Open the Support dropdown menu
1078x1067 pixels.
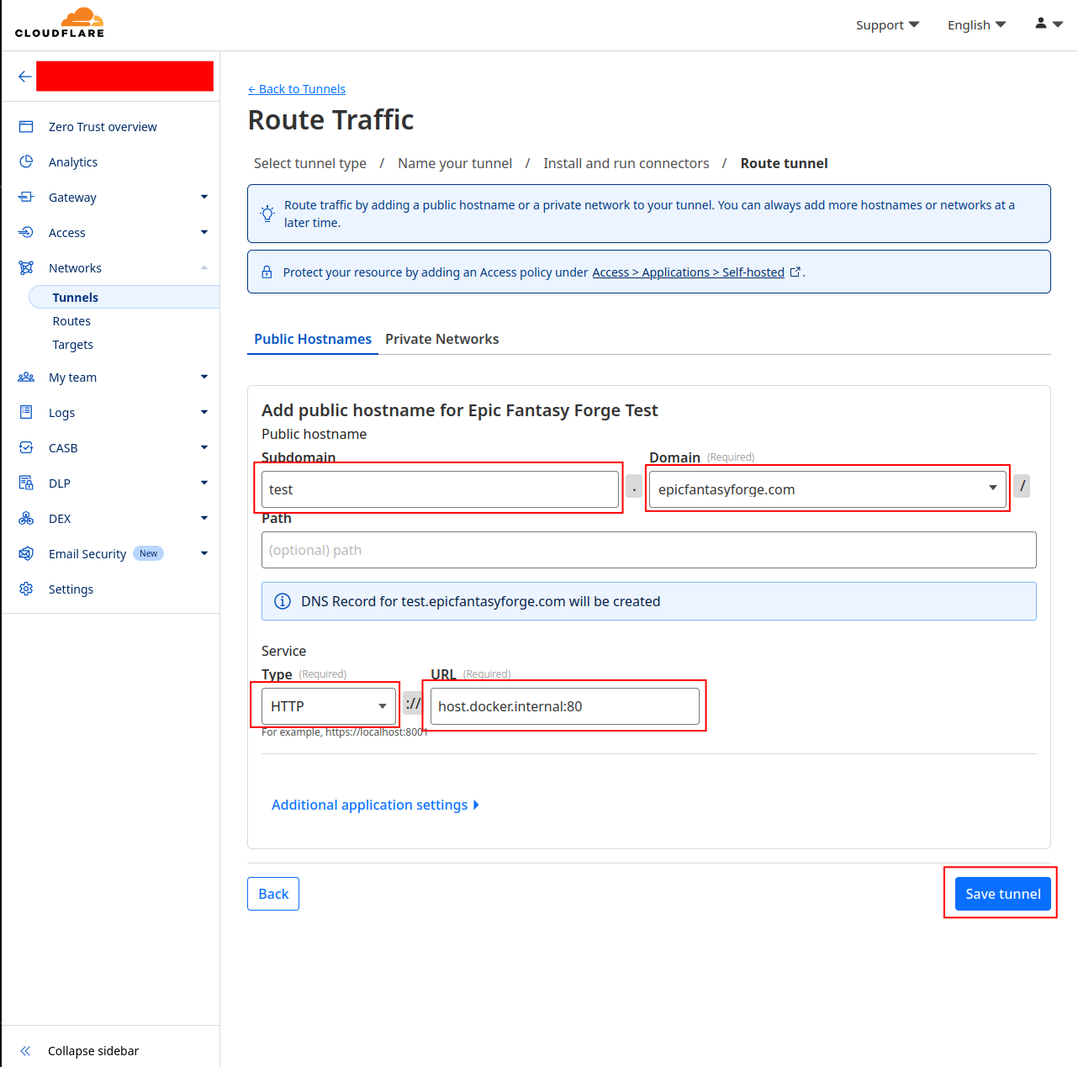click(887, 25)
